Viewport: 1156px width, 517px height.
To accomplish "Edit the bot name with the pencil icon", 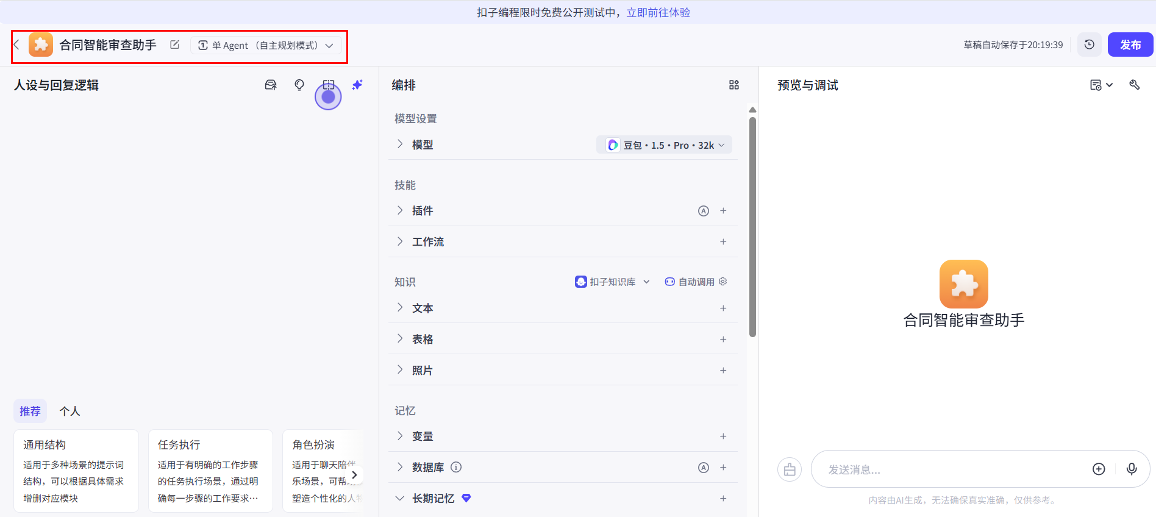I will (x=174, y=45).
